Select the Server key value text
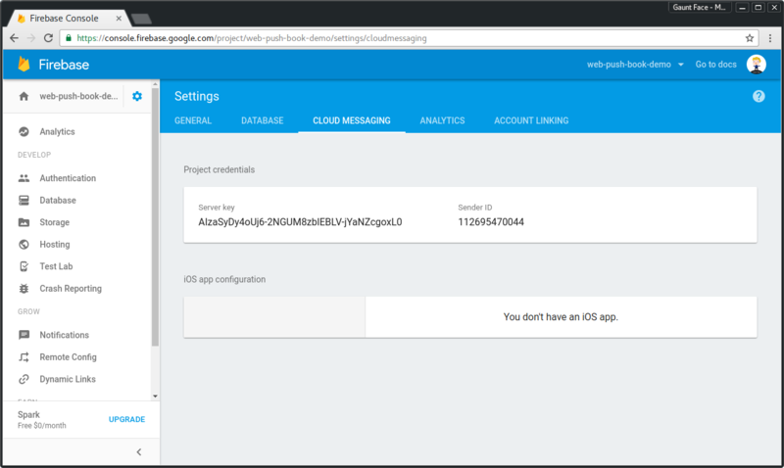This screenshot has width=784, height=468. (300, 222)
